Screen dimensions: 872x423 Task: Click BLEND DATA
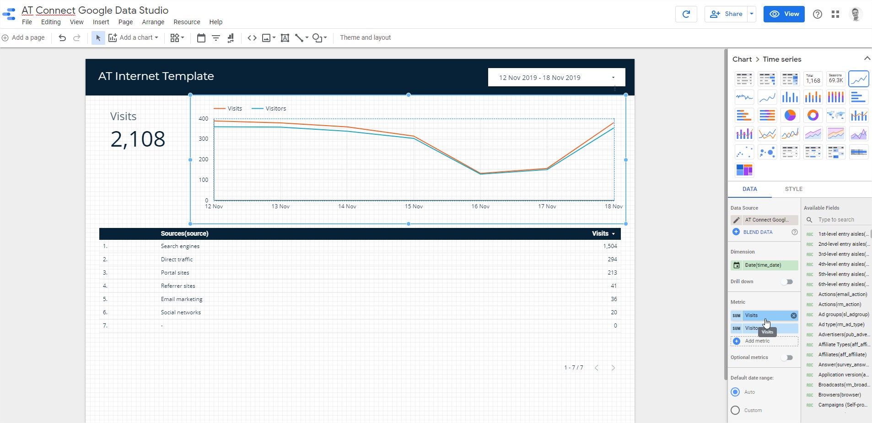(x=753, y=232)
